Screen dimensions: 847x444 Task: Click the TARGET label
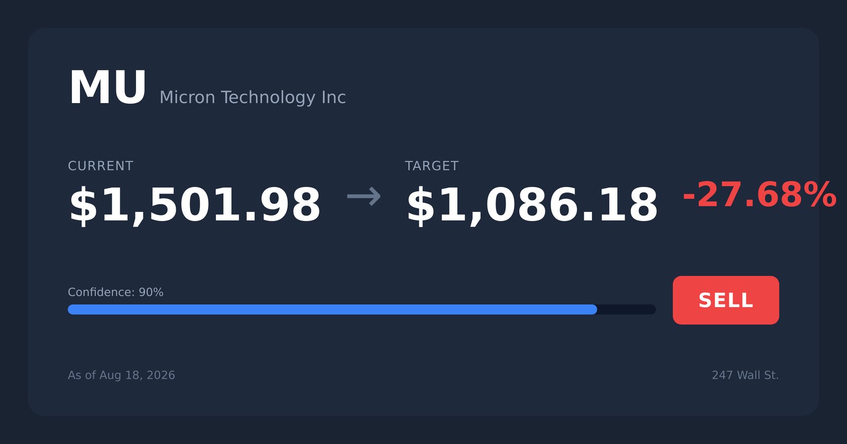tap(431, 166)
